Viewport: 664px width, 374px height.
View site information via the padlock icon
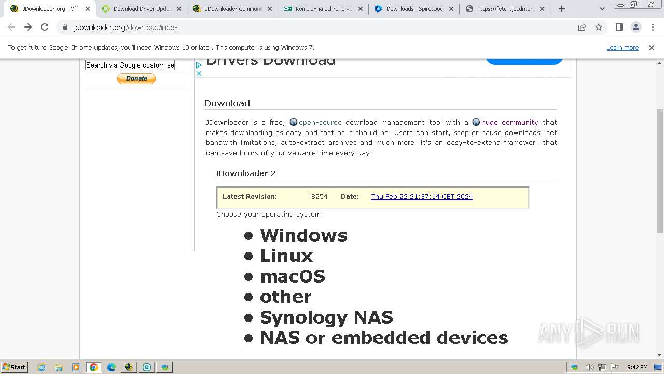[65, 27]
